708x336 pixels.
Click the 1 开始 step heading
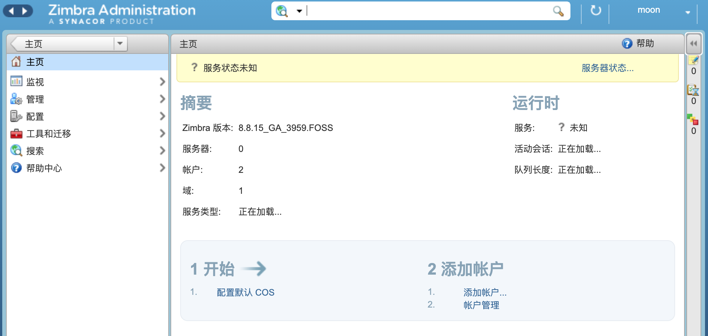(212, 269)
